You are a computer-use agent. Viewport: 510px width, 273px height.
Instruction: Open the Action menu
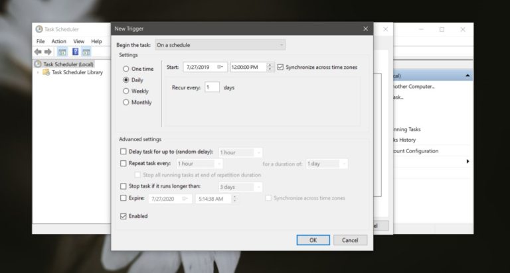click(x=59, y=41)
